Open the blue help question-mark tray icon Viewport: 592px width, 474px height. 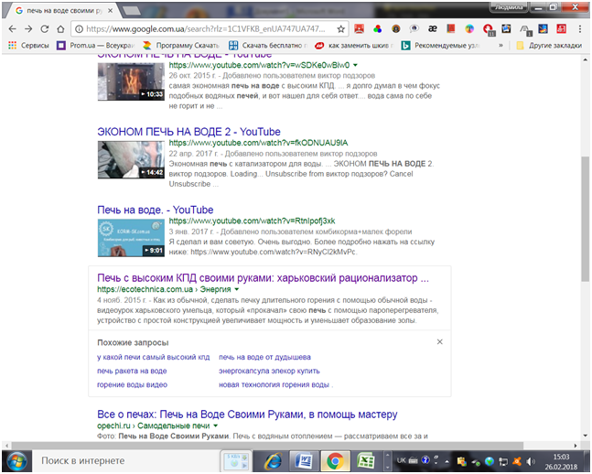tap(425, 460)
